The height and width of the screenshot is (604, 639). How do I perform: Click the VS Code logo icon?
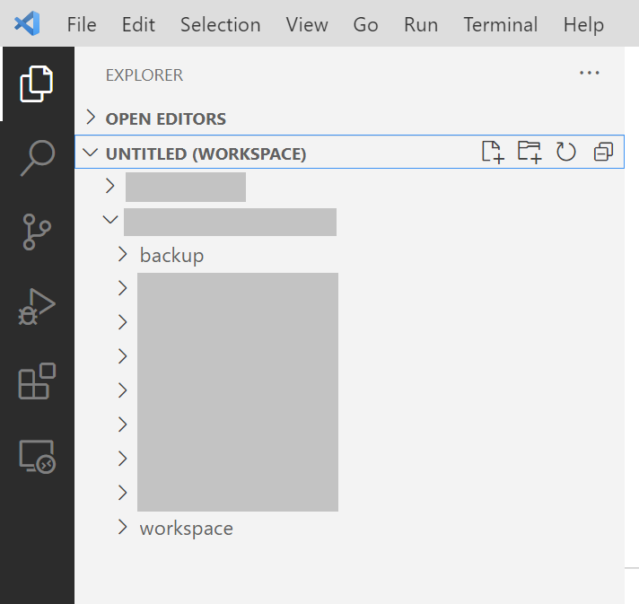coord(27,23)
